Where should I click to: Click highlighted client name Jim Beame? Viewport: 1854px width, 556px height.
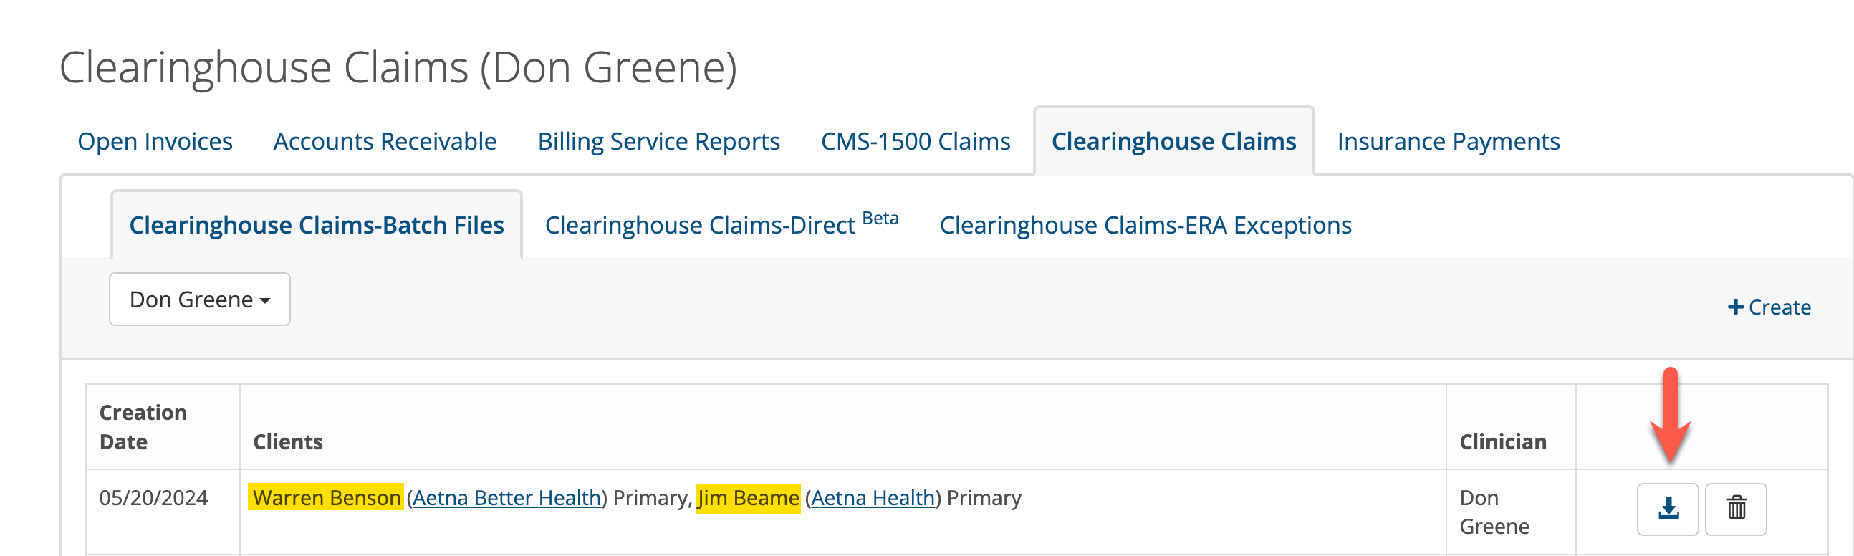pyautogui.click(x=748, y=498)
